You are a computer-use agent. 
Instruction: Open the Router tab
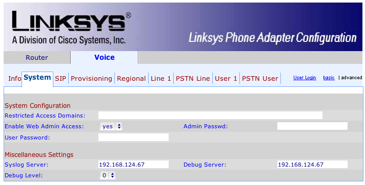(x=37, y=58)
